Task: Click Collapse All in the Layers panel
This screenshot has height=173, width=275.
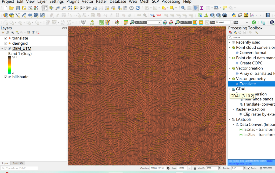Action: click(33, 32)
